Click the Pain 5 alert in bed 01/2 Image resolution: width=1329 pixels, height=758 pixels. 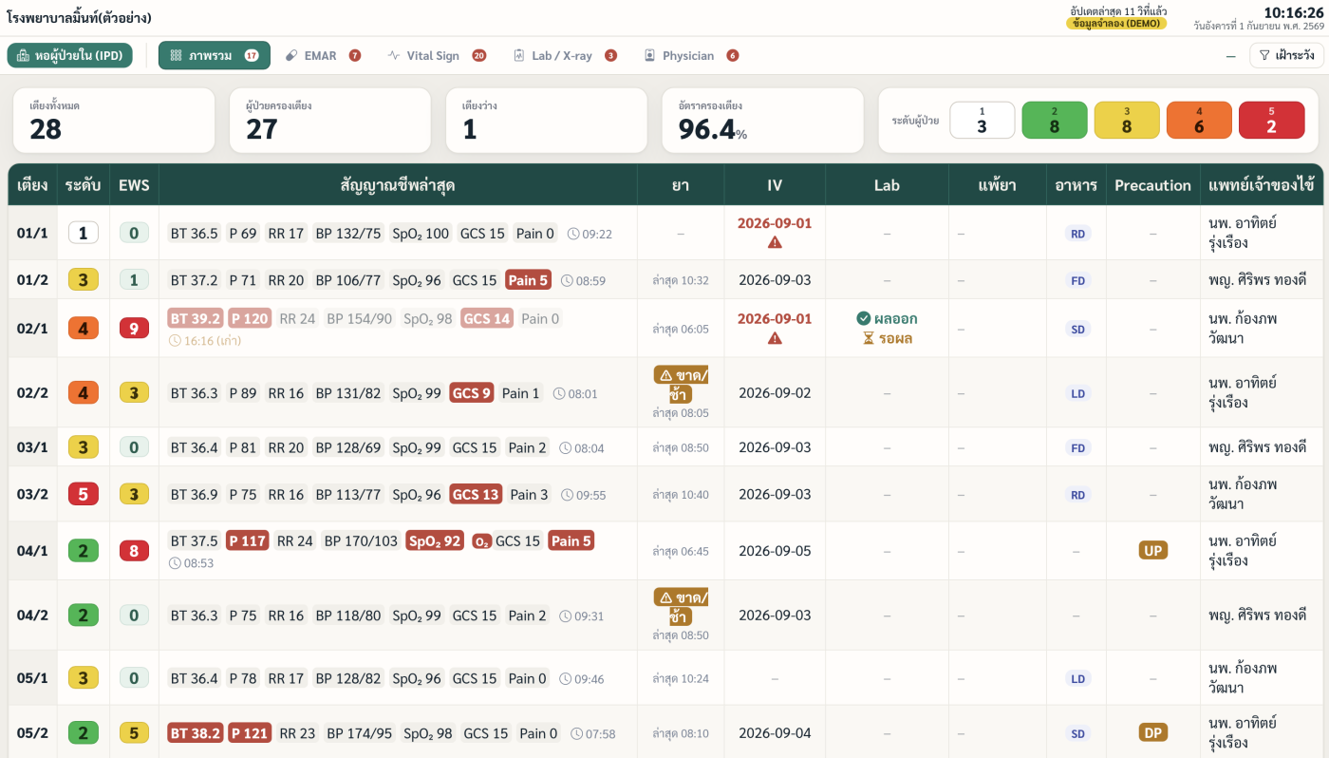(528, 280)
